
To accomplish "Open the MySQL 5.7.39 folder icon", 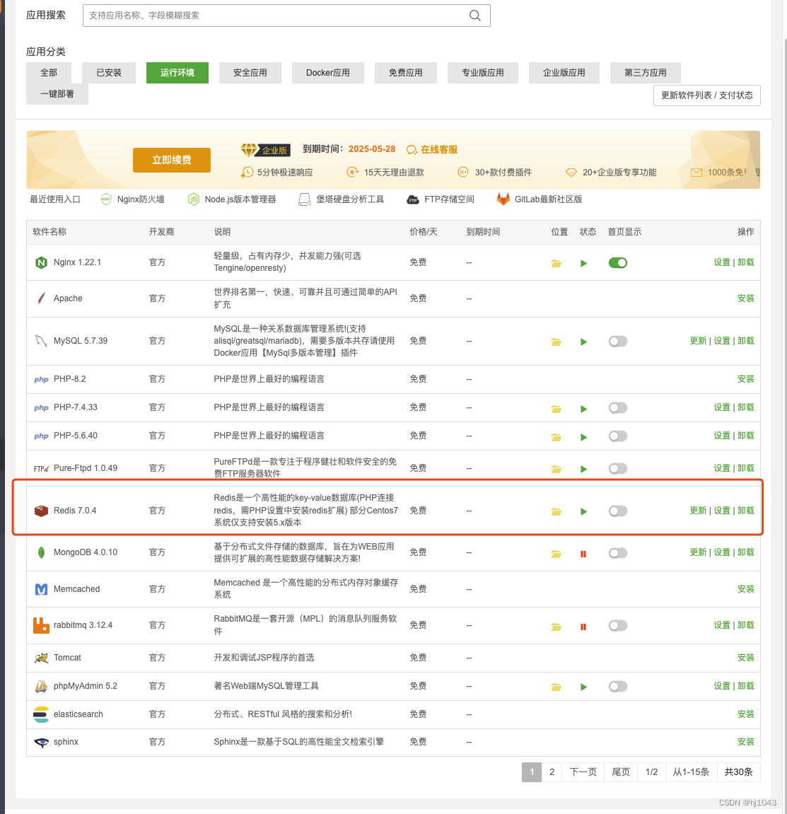I will pos(556,342).
